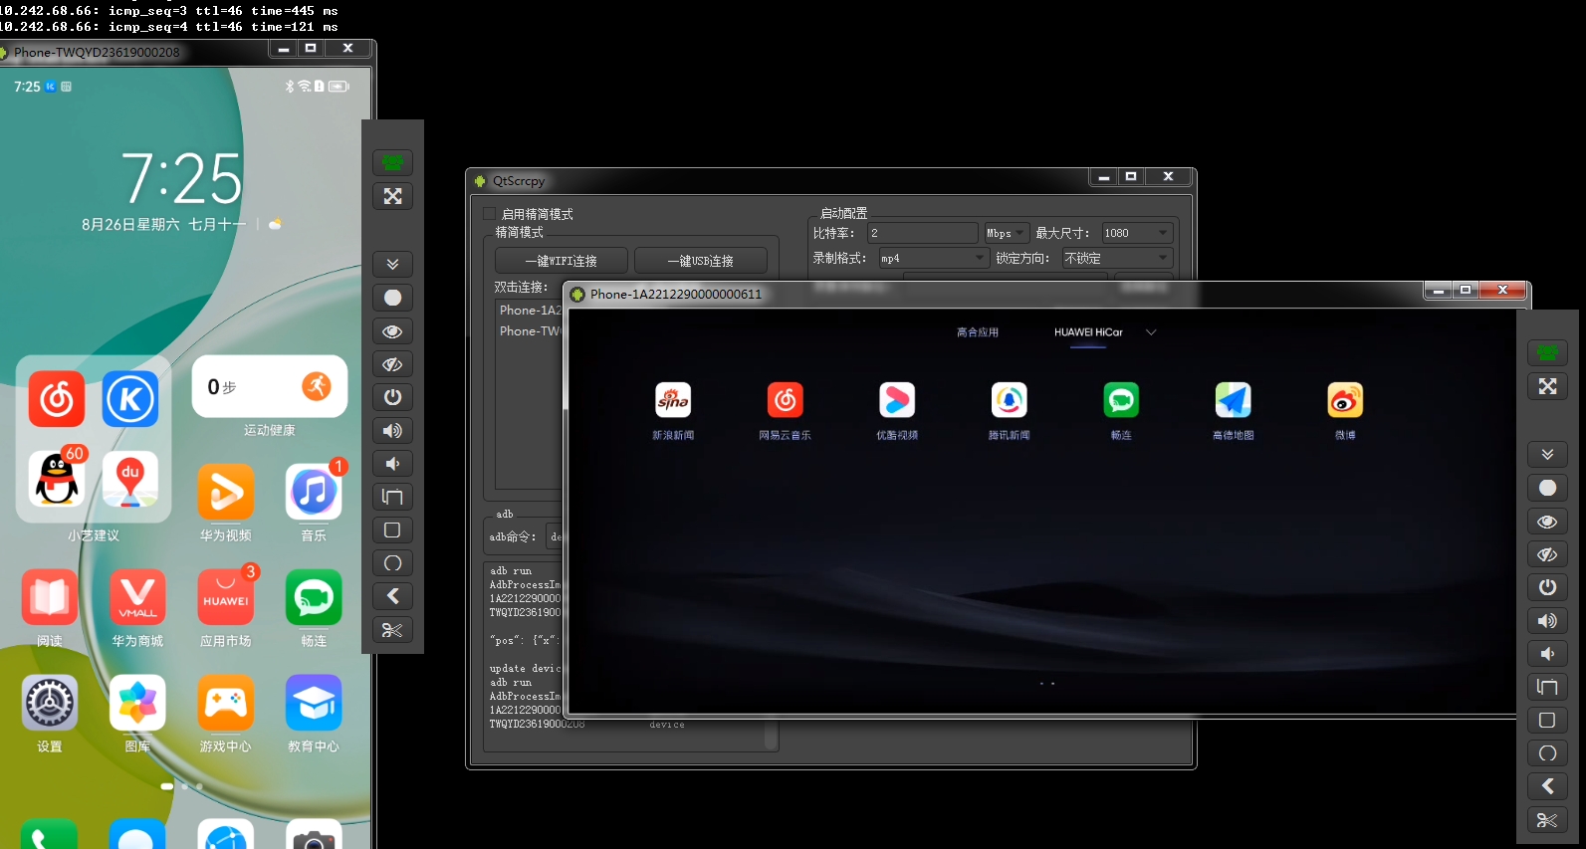Screen dimensions: 1586x849
Task: Click the open-eye screen-on icon in TWQYD phone toolbar
Action: (392, 331)
